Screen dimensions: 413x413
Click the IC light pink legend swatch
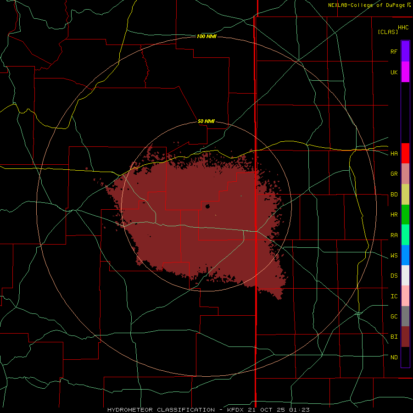click(x=405, y=296)
